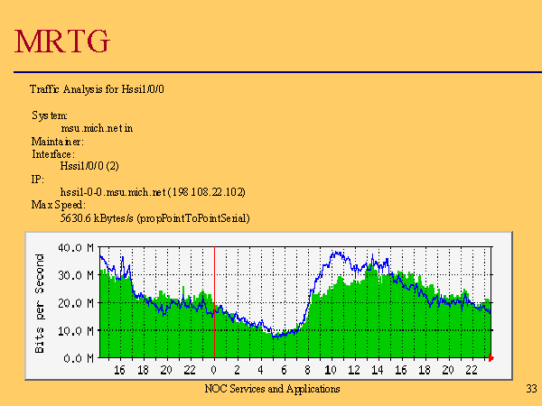Click the '6' hour mark on x-axis
Viewport: 542px width, 406px height.
click(284, 370)
